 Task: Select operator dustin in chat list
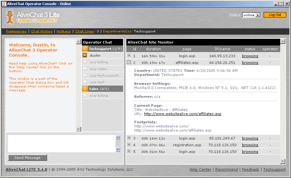click(x=95, y=55)
